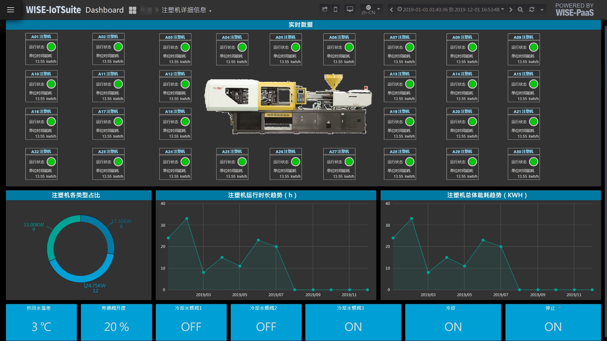The image size is (607, 341).
Task: Click the 3 ℃ temperature value
Action: pyautogui.click(x=41, y=327)
